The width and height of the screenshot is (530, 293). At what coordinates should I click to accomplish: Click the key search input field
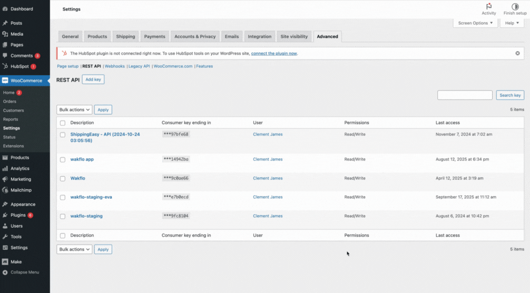pyautogui.click(x=465, y=95)
